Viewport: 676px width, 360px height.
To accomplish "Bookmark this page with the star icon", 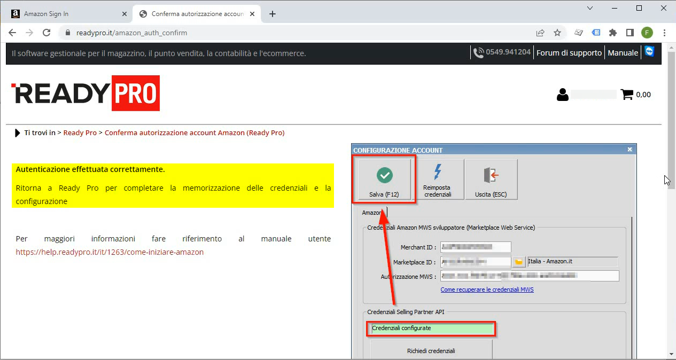I will pyautogui.click(x=557, y=33).
